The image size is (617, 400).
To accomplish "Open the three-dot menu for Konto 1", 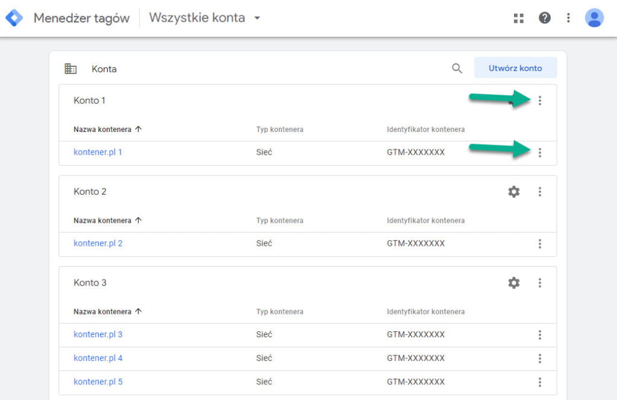I will (x=540, y=101).
